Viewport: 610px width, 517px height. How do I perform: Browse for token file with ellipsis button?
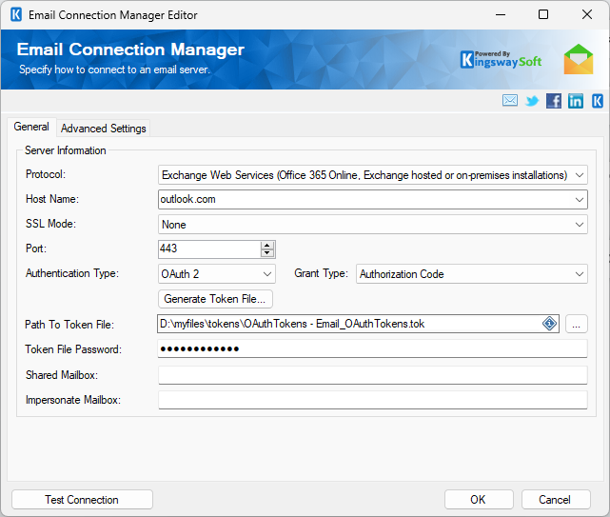coord(577,324)
